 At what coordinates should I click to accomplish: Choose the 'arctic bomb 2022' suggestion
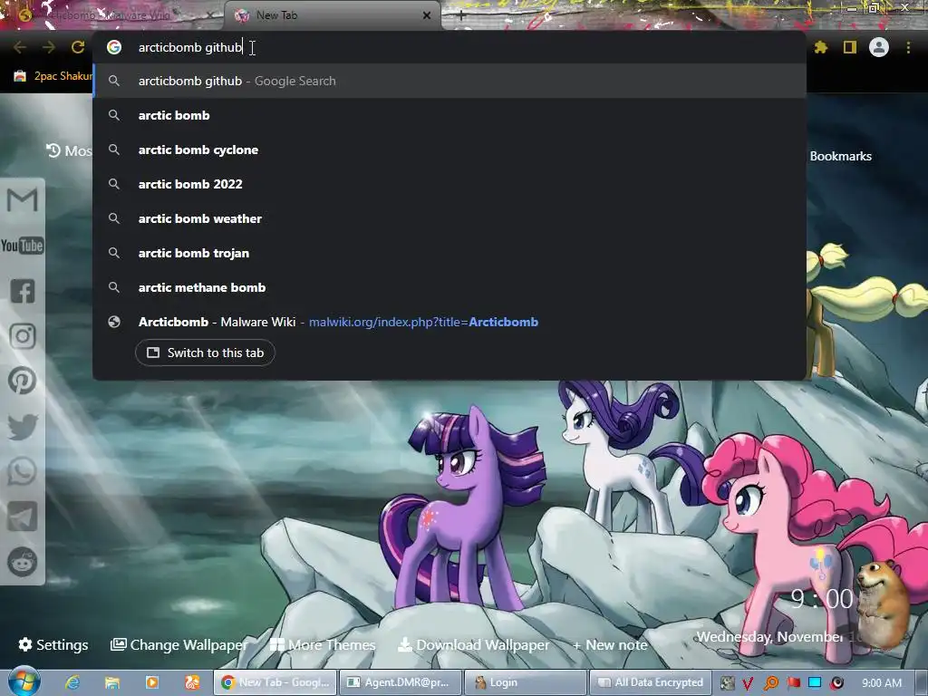coord(449,184)
